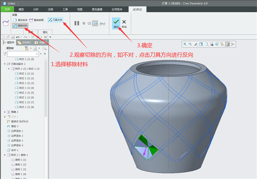Switch to the 文件夹 browser navigator tab
Image resolution: width=257 pixels, height=179 pixels.
[x=24, y=43]
